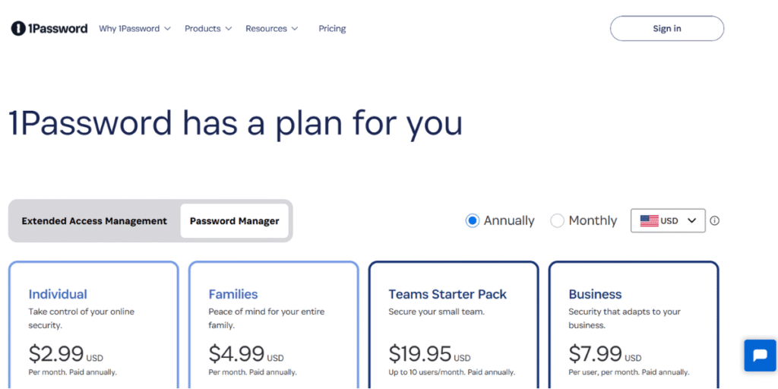The image size is (778, 389).
Task: Click the $19.95 Teams price
Action: [x=420, y=354]
